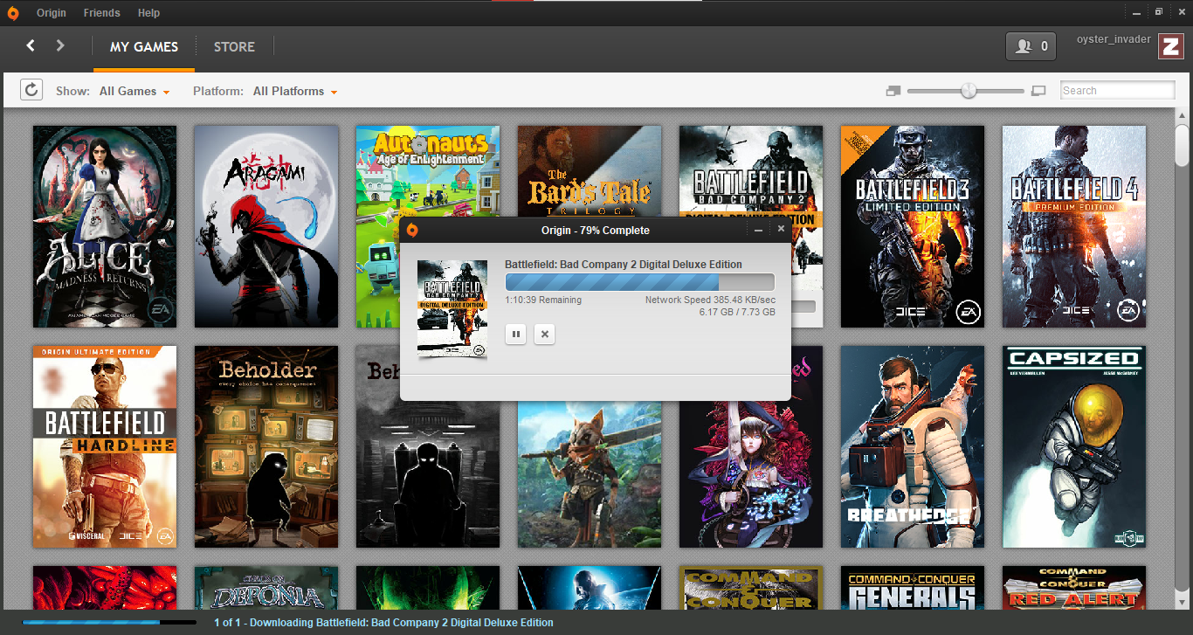The width and height of the screenshot is (1193, 635).
Task: Pause the Battlefield: Bad Company 2 download
Action: [x=515, y=334]
